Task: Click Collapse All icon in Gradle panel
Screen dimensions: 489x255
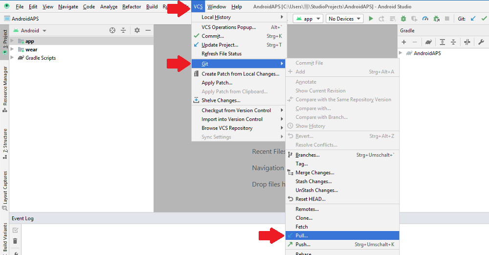Action: tap(453, 42)
